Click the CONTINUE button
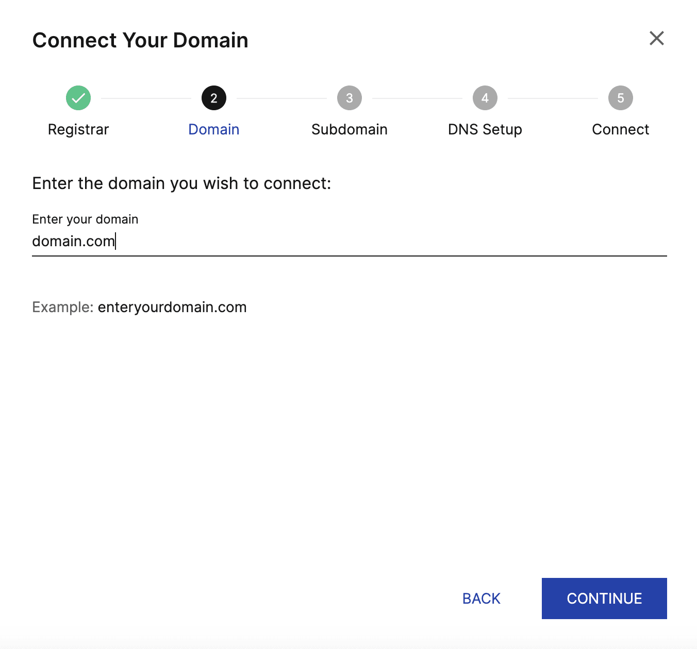 pos(604,599)
